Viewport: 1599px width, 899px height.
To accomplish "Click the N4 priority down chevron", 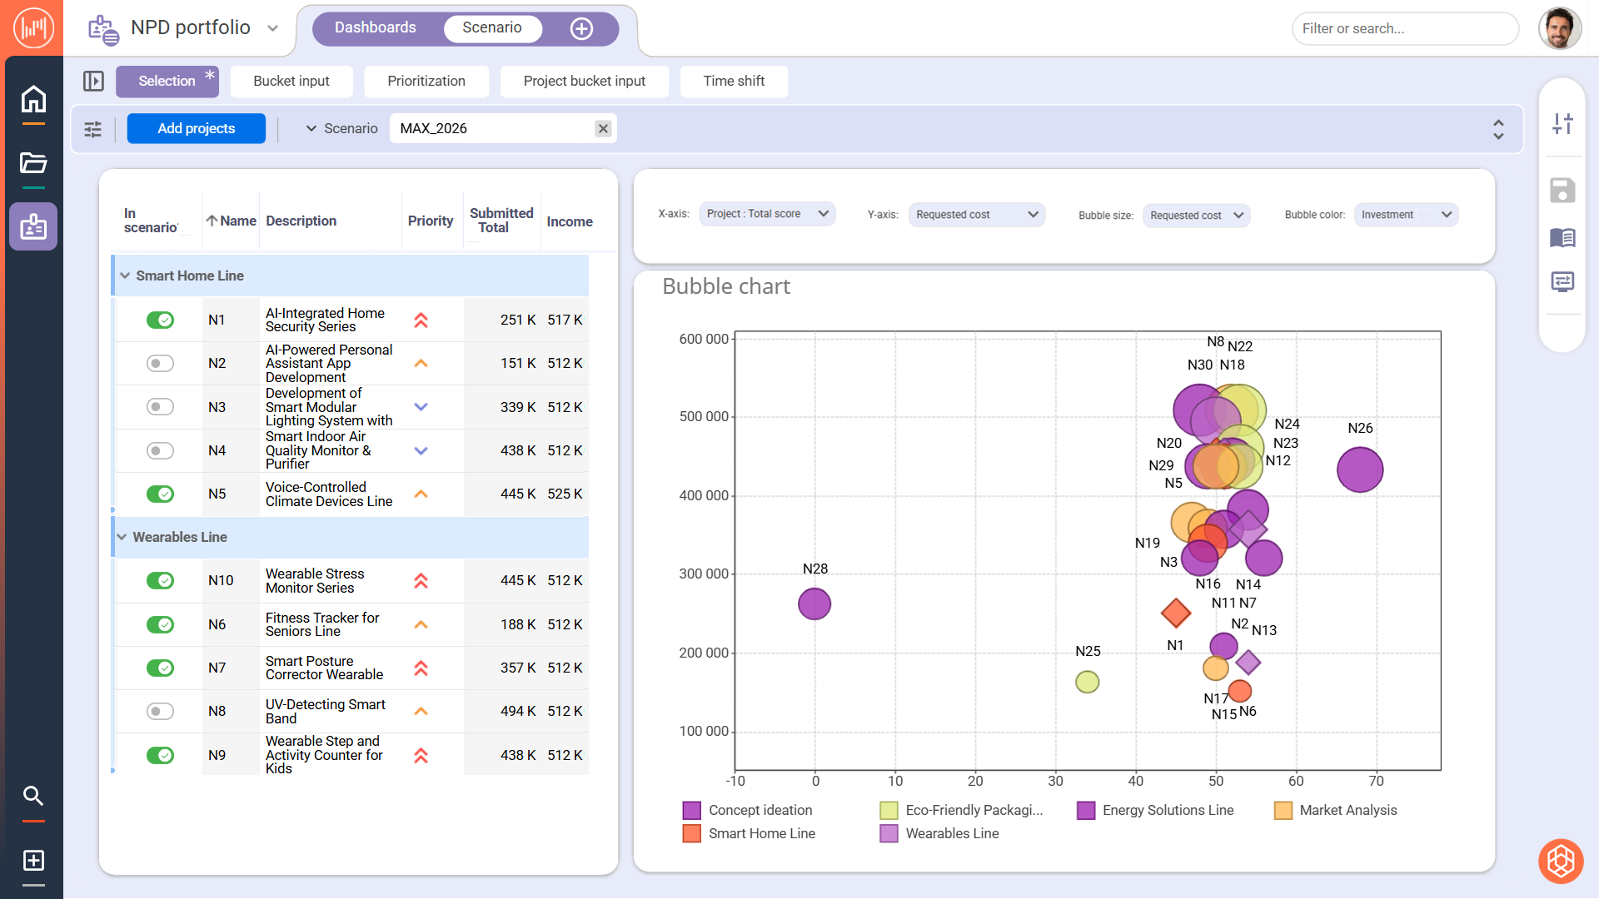I will [x=421, y=450].
